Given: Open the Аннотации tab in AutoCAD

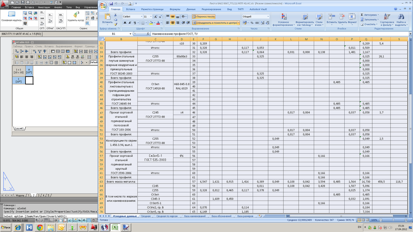Looking at the screenshot, I should pos(44,7).
